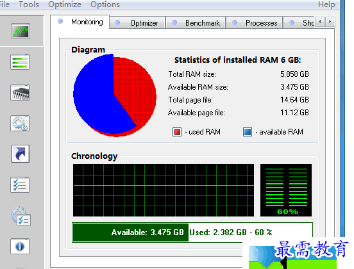Image resolution: width=354 pixels, height=269 pixels.
Task: Click the 'Used: 2.382 GB - 60 %' text
Action: pos(230,232)
